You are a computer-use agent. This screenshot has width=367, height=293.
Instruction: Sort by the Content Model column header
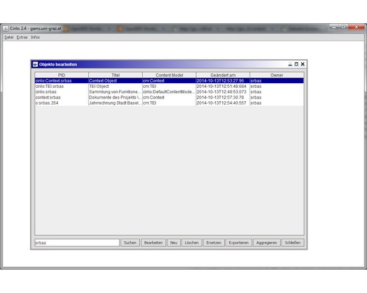(169, 75)
